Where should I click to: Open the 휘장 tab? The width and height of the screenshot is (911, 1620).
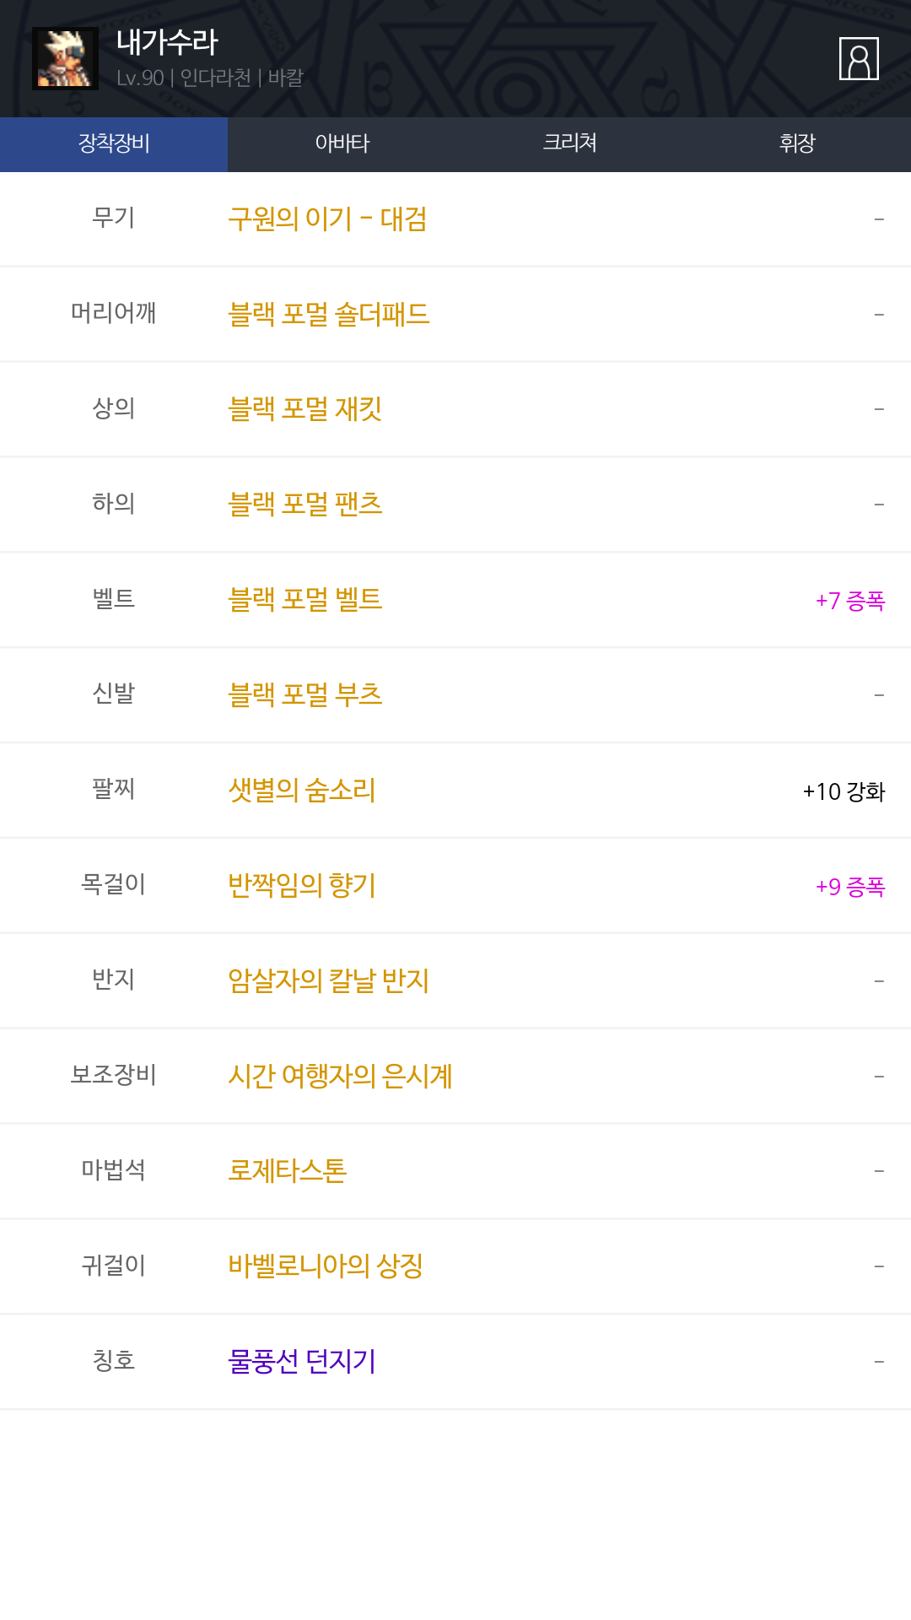click(797, 143)
